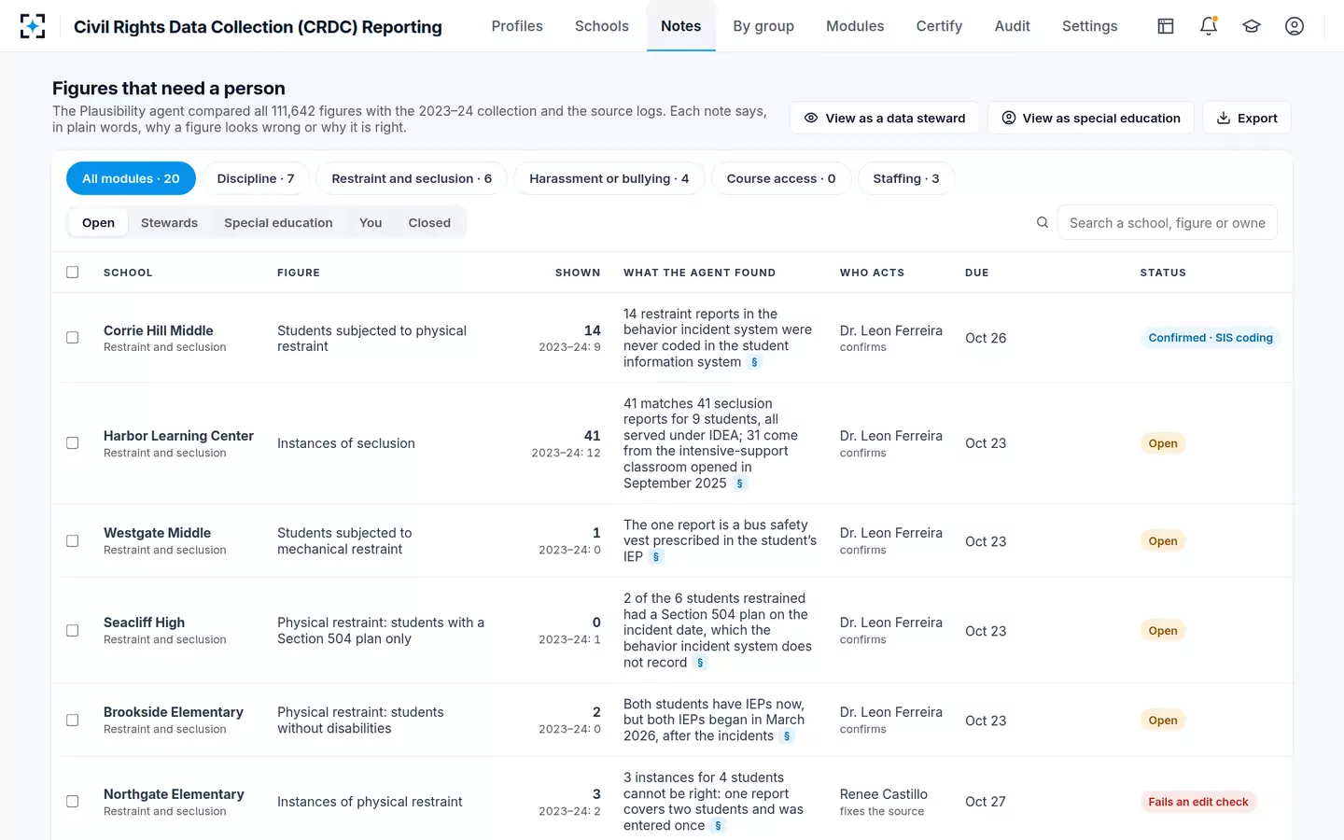Screen dimensions: 1344x840
Task: Show the Special education notes filter
Action: [278, 222]
